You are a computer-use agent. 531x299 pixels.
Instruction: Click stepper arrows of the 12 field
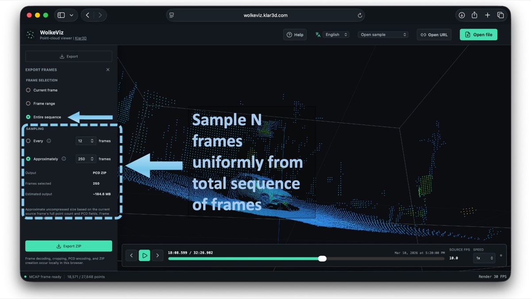tap(92, 141)
